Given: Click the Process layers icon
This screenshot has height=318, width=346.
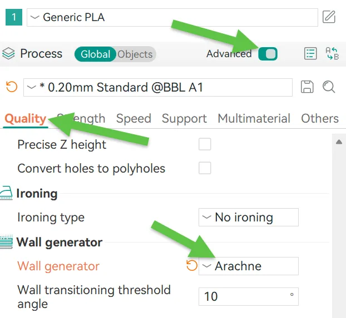Looking at the screenshot, I should (x=9, y=54).
